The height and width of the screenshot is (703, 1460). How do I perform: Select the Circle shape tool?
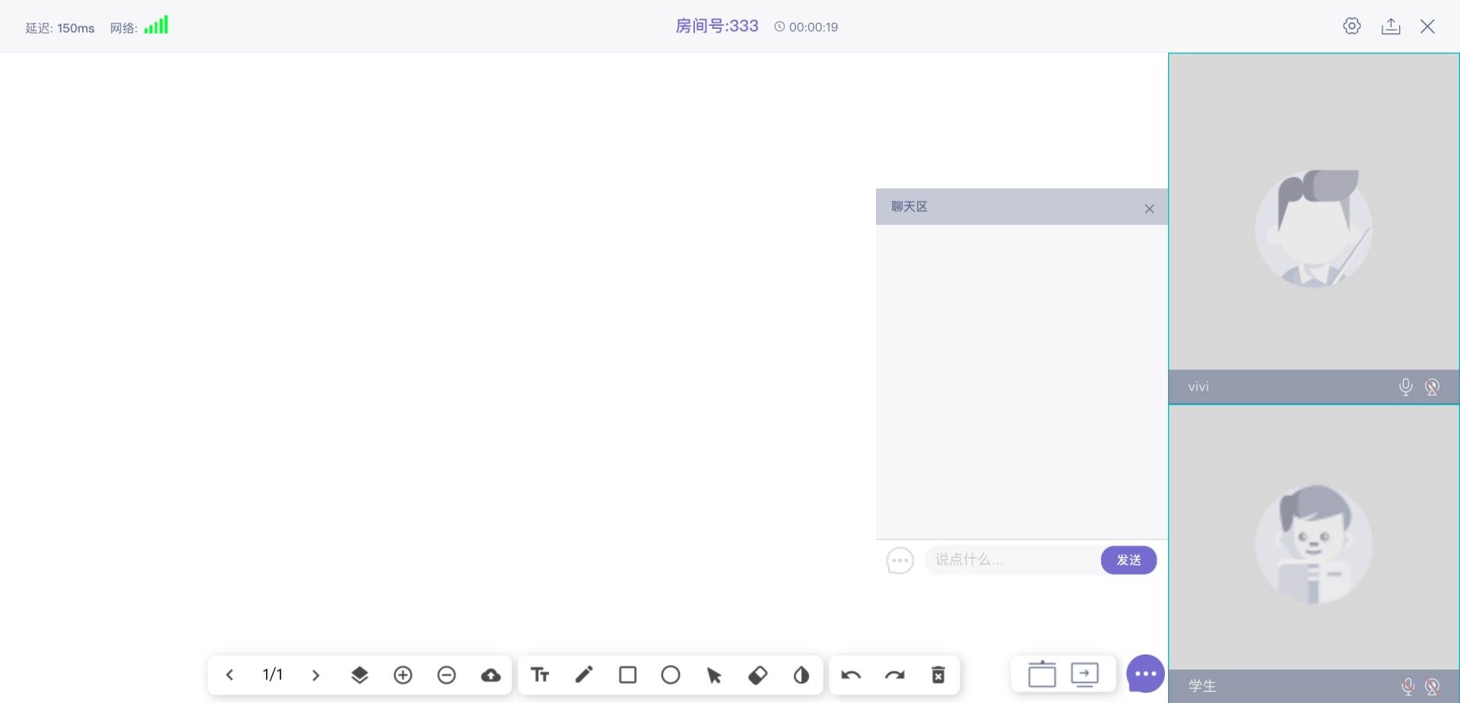pyautogui.click(x=671, y=675)
